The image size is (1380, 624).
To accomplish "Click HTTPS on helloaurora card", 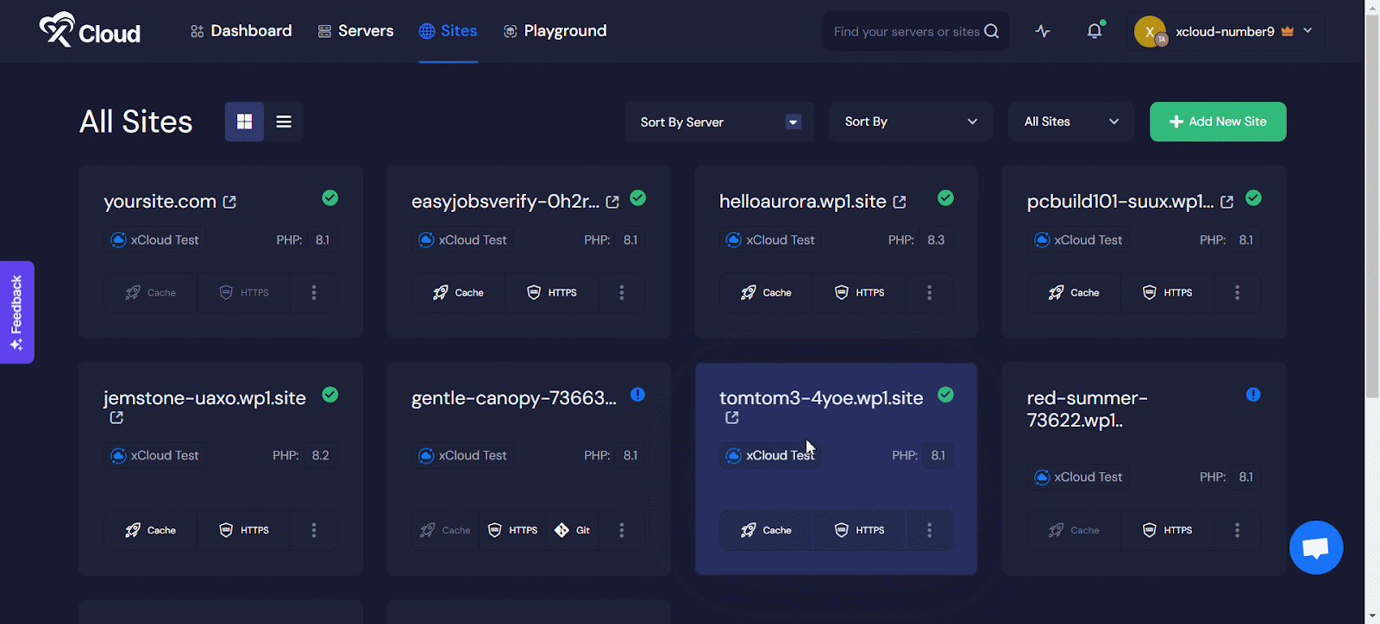I will [x=860, y=293].
